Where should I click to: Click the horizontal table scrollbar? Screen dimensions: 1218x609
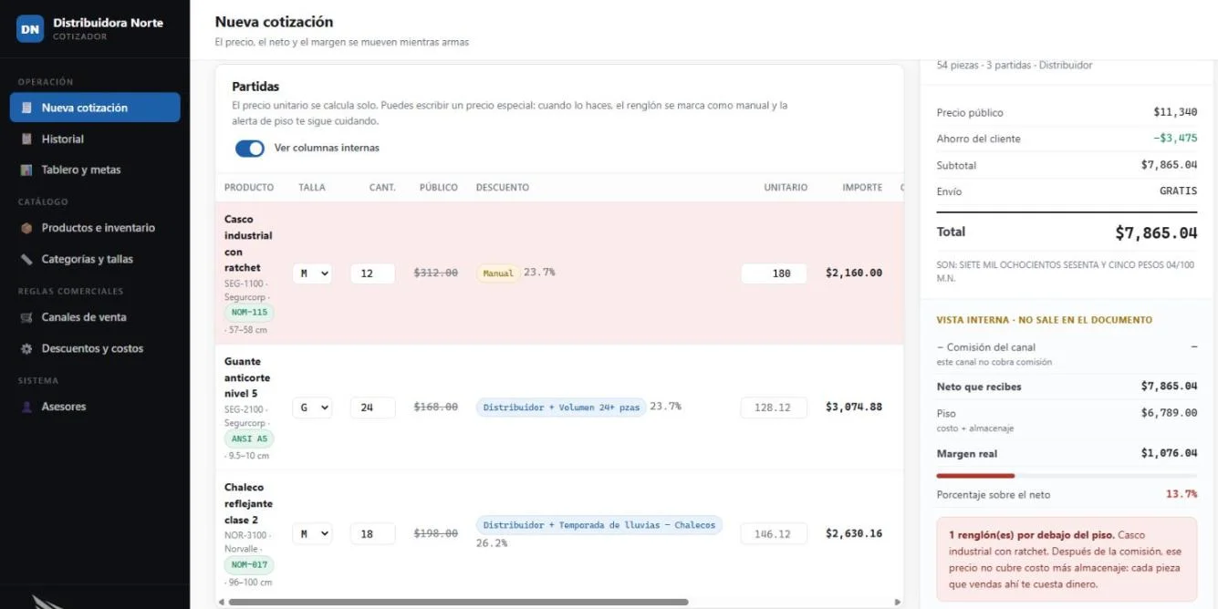tap(458, 602)
